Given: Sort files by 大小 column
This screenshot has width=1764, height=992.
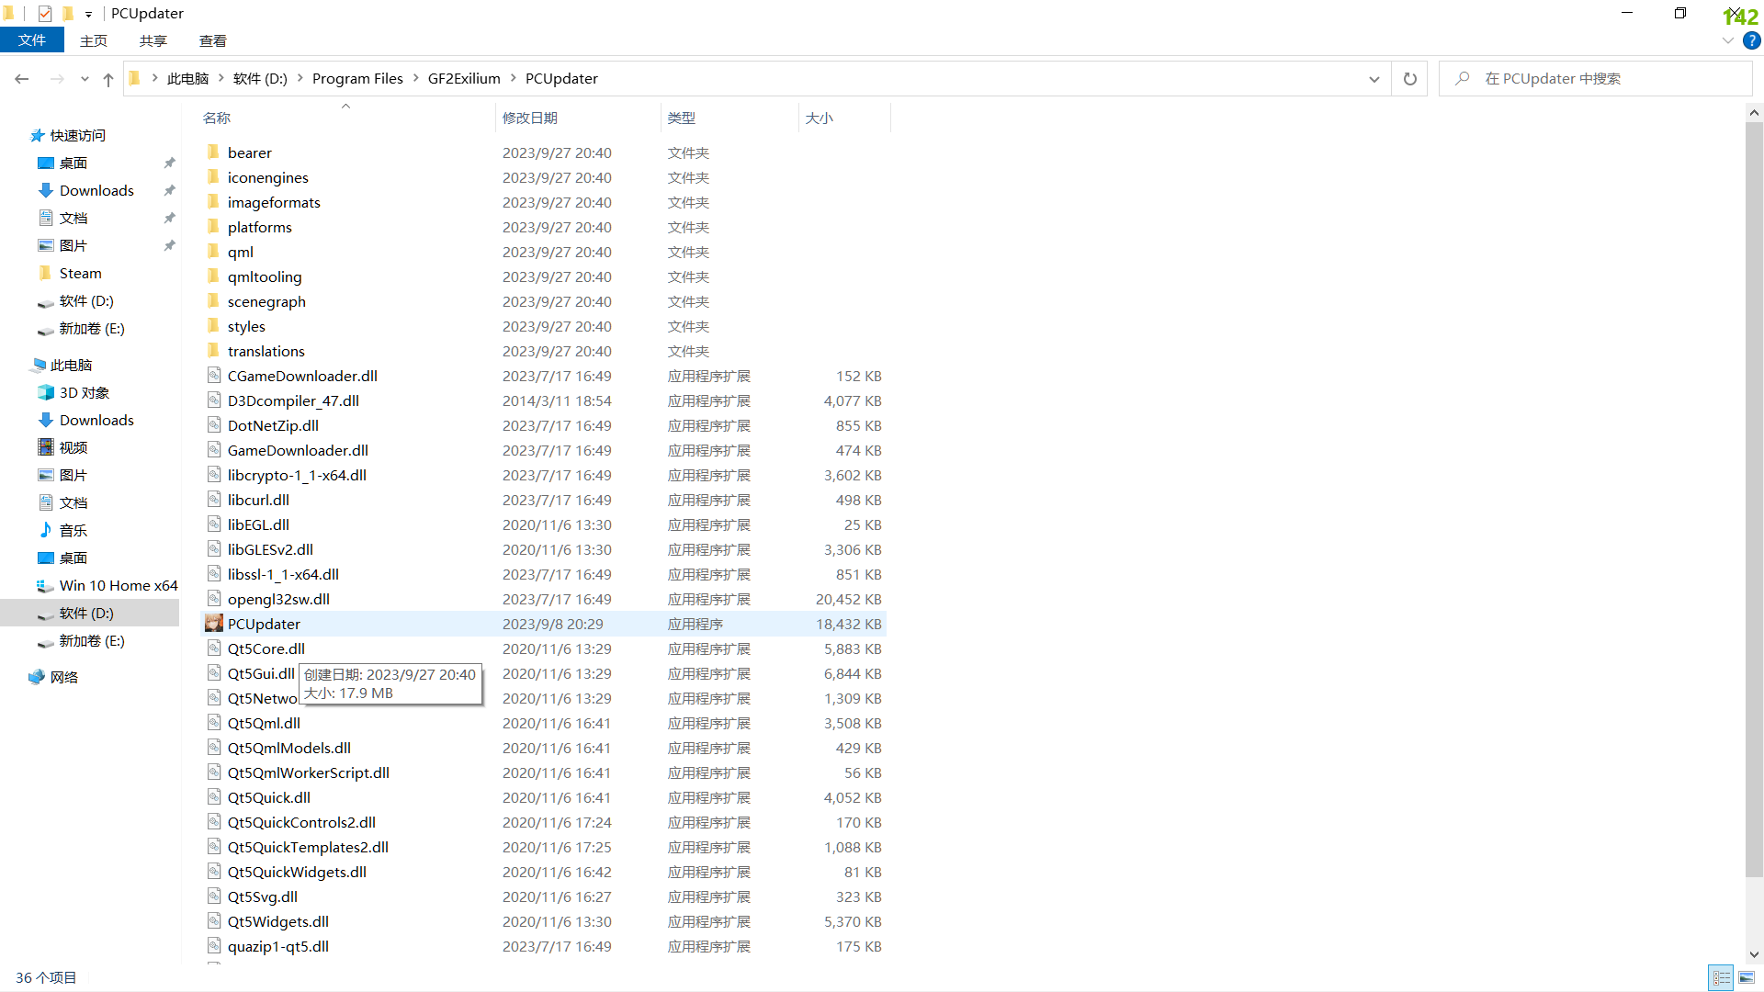Looking at the screenshot, I should tap(820, 118).
